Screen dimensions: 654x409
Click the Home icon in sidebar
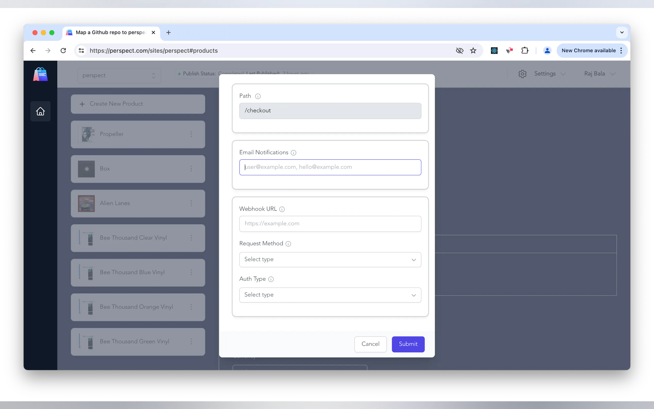point(40,111)
